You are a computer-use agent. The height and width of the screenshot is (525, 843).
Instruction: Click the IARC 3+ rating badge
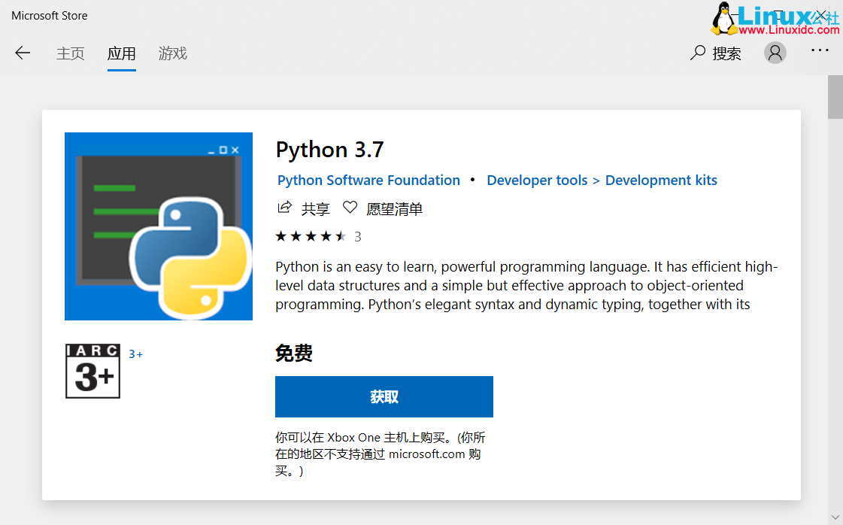(92, 371)
